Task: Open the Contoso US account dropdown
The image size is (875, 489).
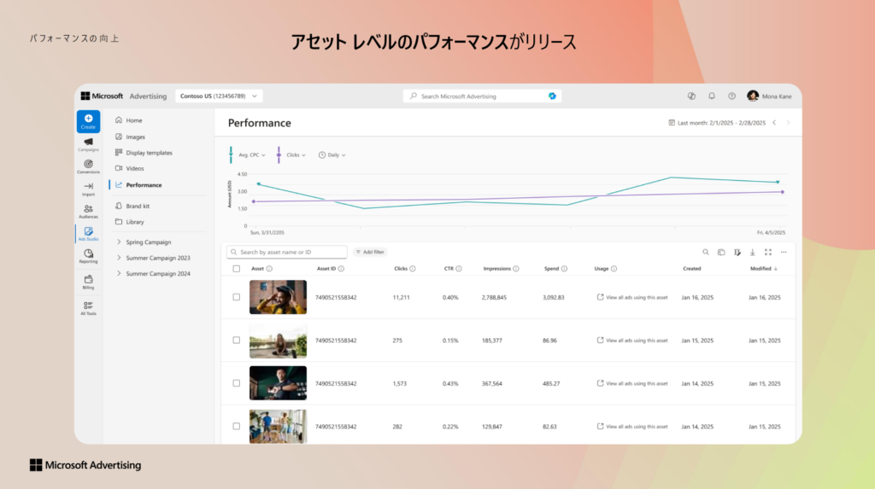Action: coord(219,96)
